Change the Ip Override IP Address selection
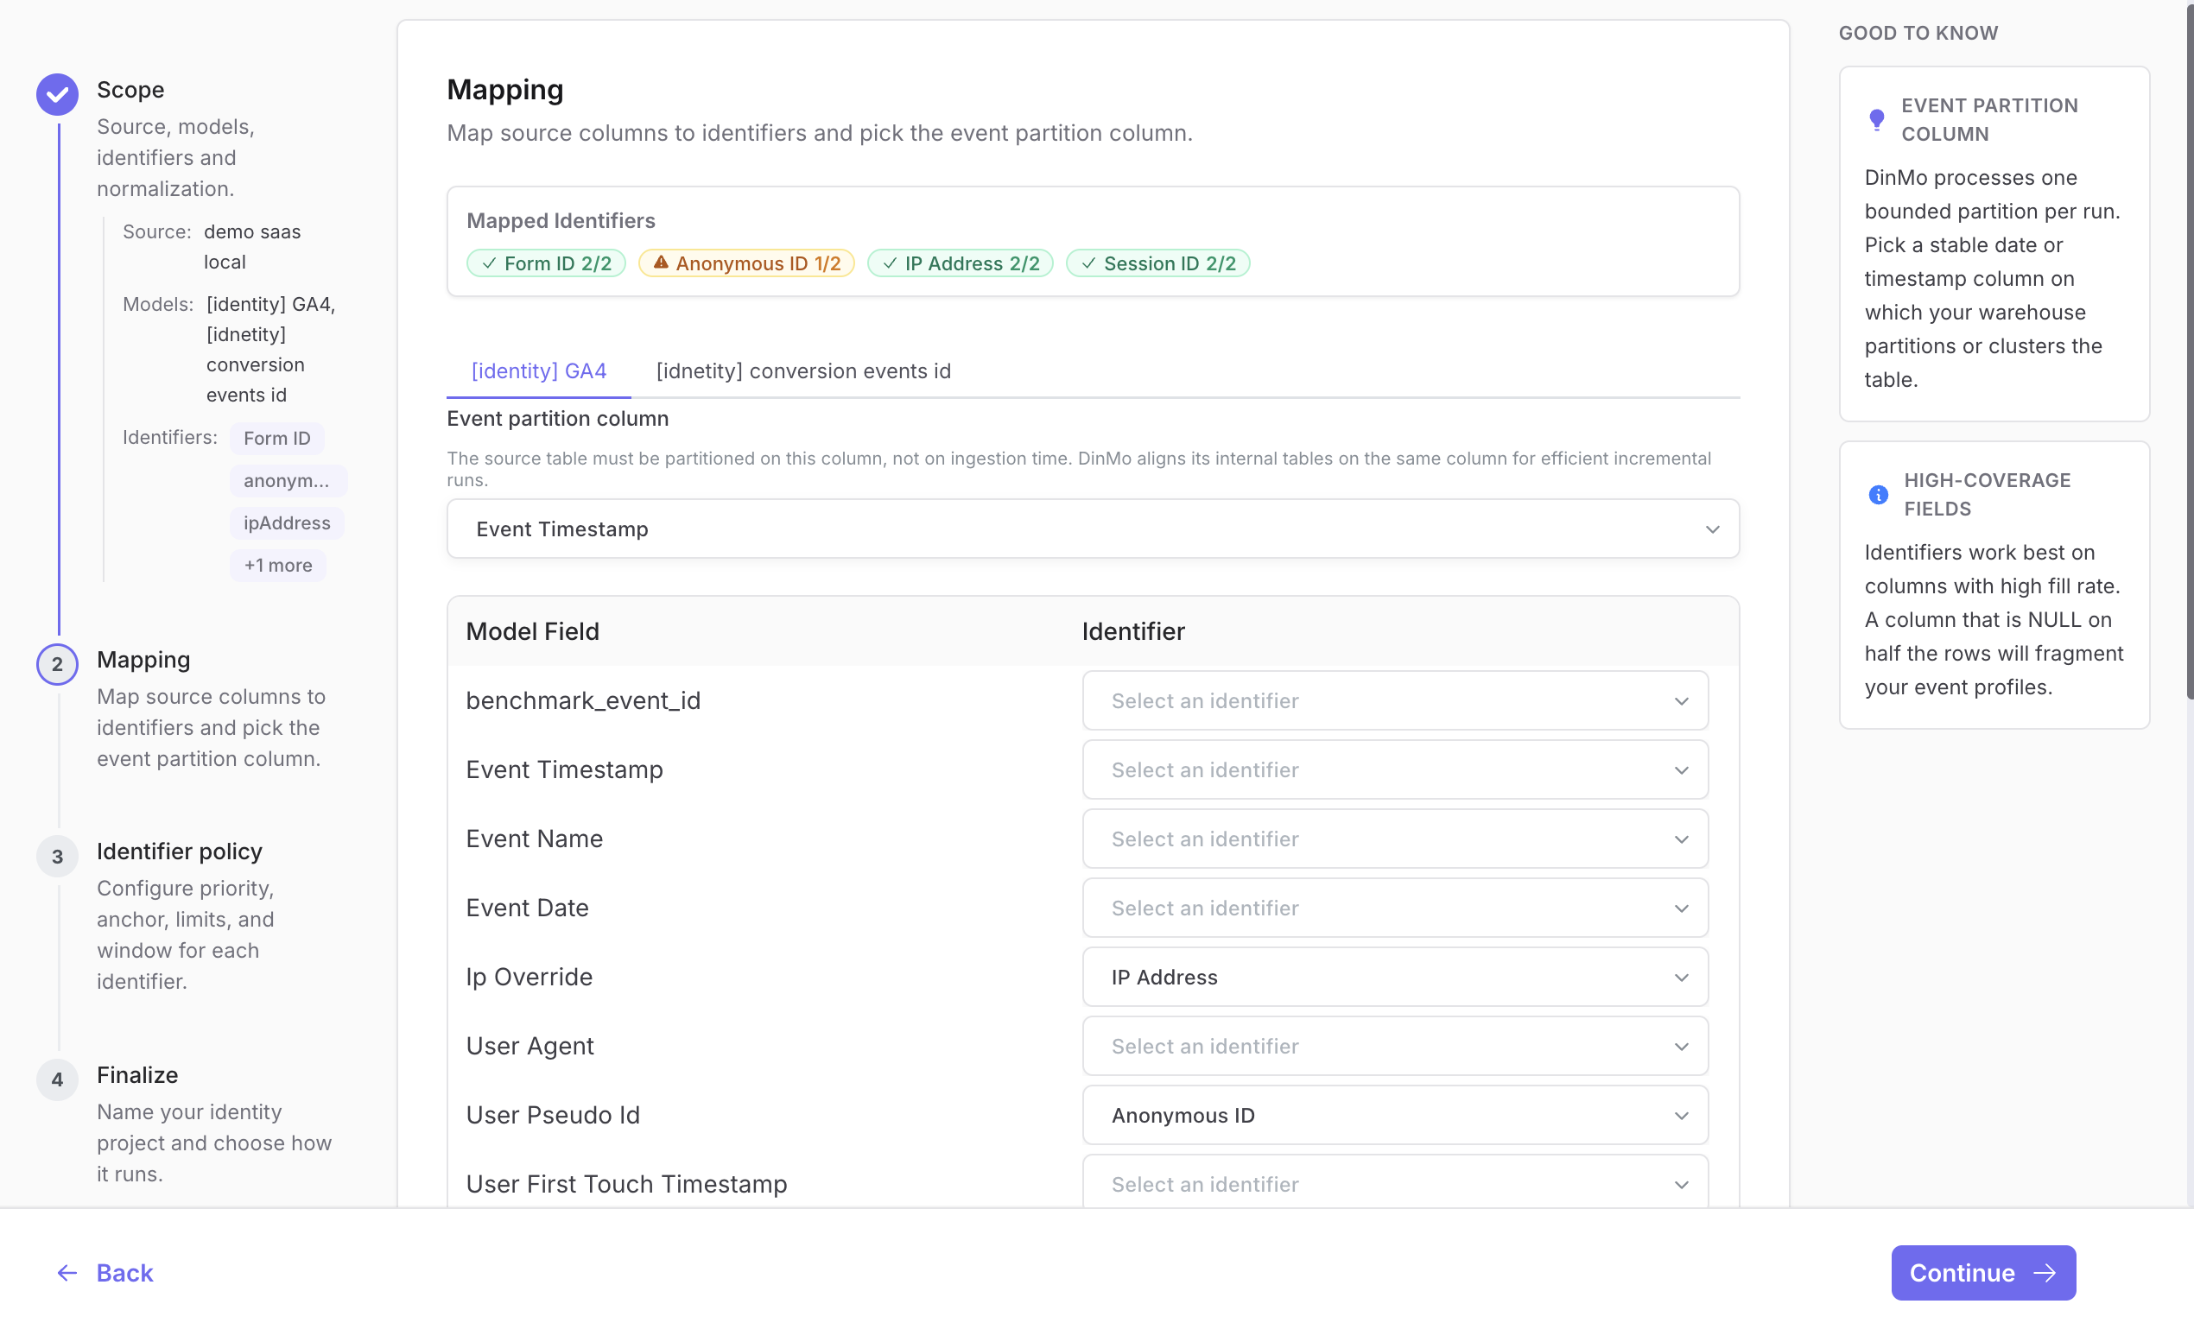Screen dimensions: 2194x1323 1394,977
